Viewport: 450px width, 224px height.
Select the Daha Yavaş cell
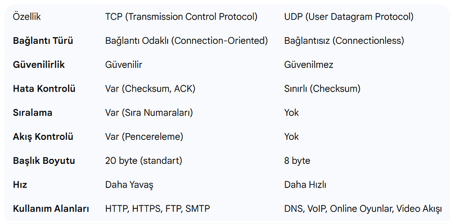point(129,185)
